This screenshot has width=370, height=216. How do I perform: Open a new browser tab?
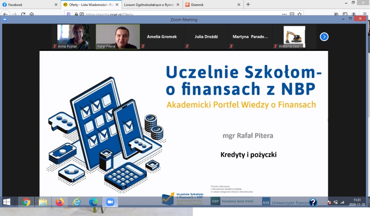click(248, 5)
